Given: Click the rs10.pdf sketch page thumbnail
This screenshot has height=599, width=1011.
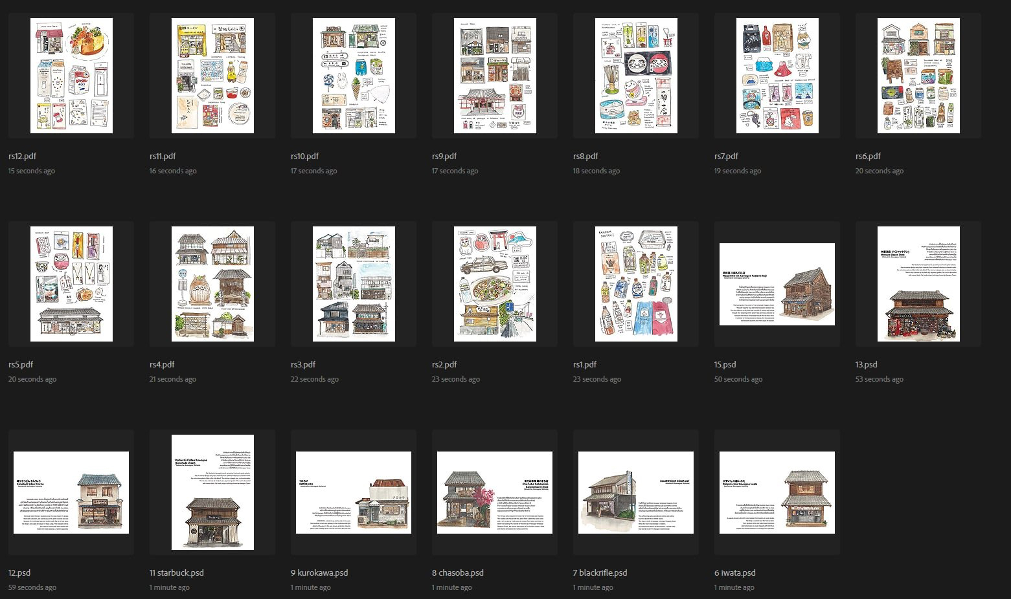Looking at the screenshot, I should pyautogui.click(x=354, y=76).
